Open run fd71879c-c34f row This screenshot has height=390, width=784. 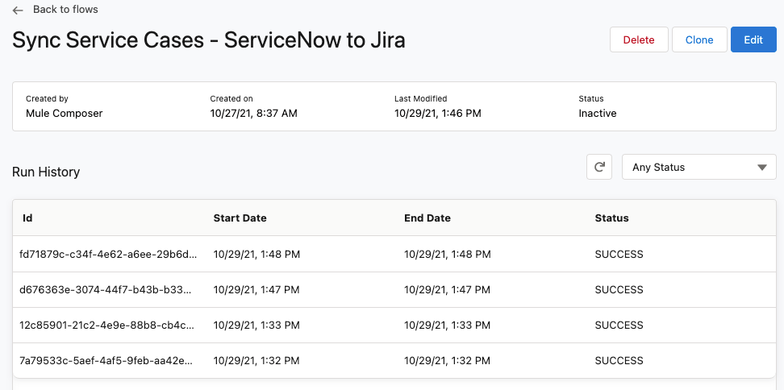click(x=108, y=254)
